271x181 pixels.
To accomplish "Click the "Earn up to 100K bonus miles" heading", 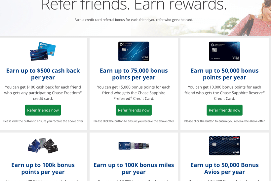I will (x=134, y=168).
